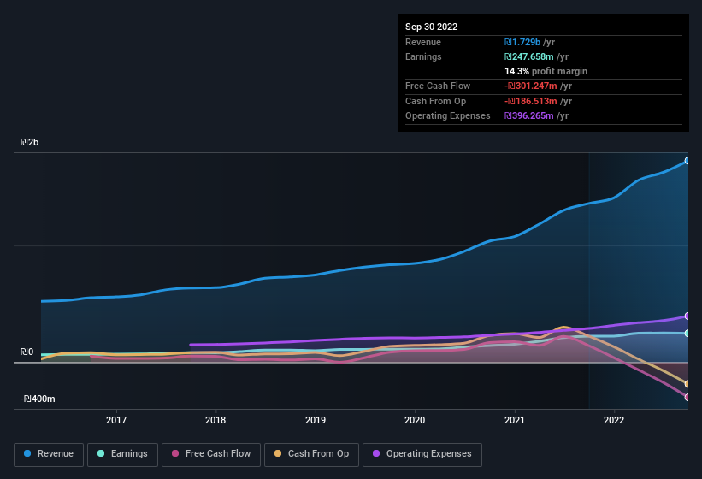Click the Revenue label in tooltip
Image resolution: width=702 pixels, height=479 pixels.
[423, 42]
